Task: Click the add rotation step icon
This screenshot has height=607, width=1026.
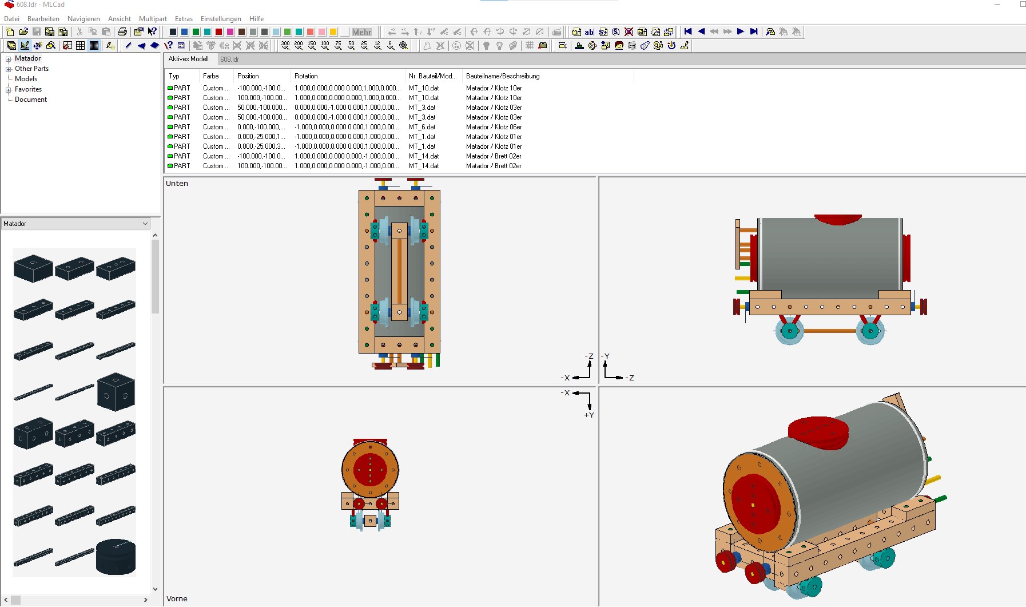Action: tap(616, 32)
